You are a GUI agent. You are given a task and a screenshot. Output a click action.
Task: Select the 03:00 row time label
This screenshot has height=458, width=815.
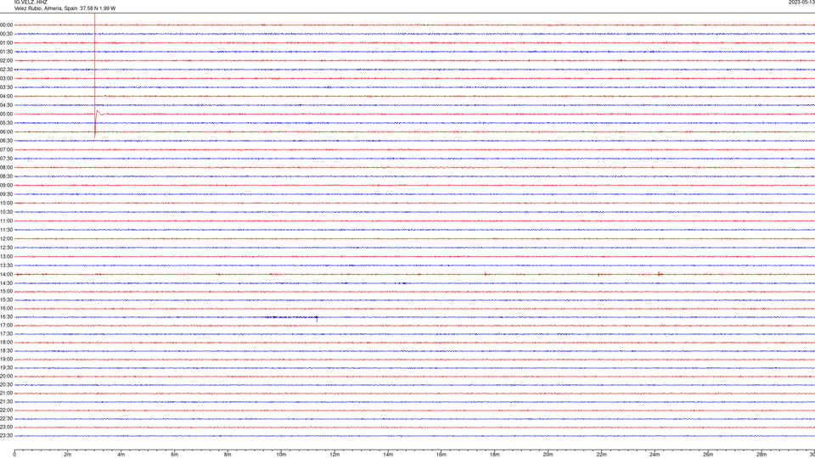pyautogui.click(x=6, y=78)
